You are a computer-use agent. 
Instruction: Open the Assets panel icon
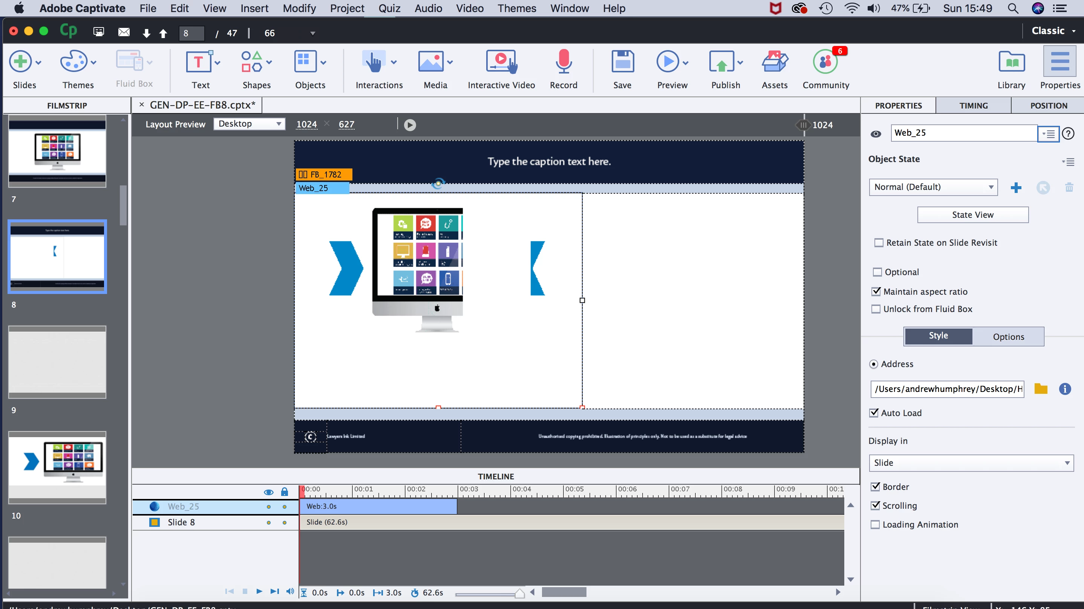point(774,63)
